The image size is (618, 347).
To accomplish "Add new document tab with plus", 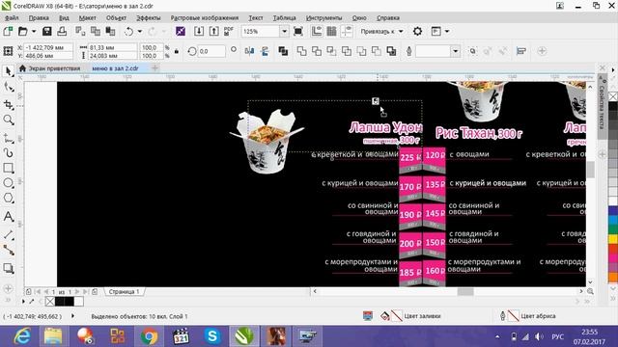I will 154,68.
